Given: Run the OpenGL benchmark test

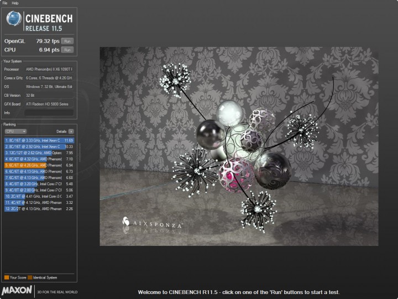Looking at the screenshot, I should 67,41.
